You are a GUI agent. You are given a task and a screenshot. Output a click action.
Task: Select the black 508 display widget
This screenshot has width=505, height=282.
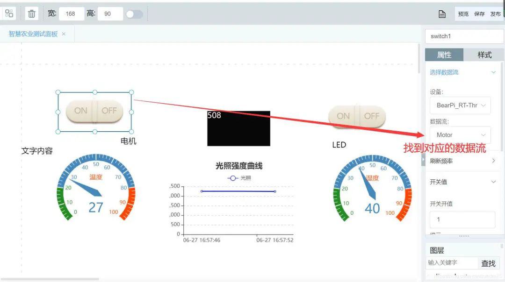(238, 128)
